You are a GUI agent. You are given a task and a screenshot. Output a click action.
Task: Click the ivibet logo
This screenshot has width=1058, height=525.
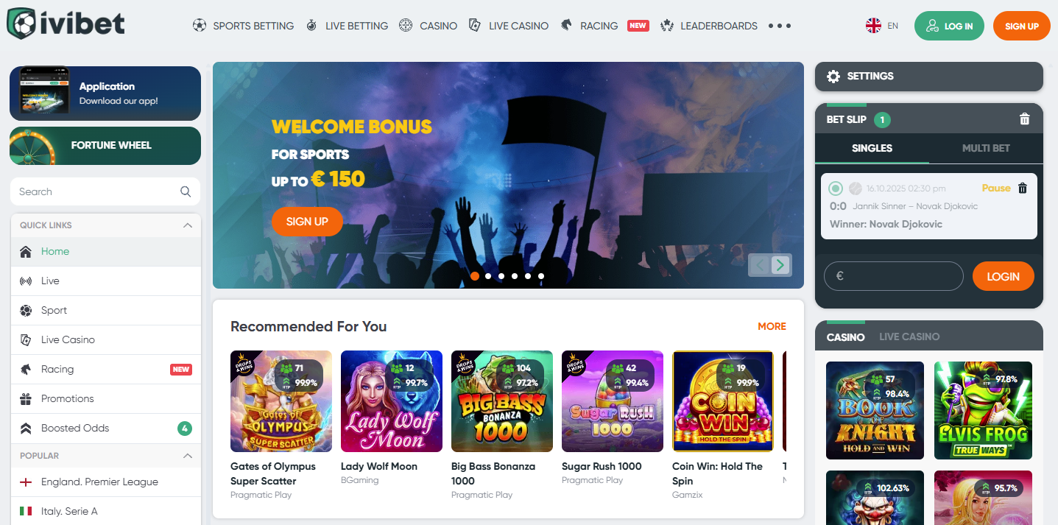[x=66, y=24]
